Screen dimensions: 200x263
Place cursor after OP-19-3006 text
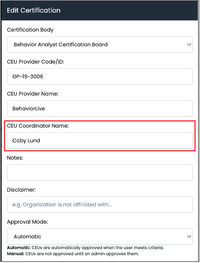click(43, 77)
